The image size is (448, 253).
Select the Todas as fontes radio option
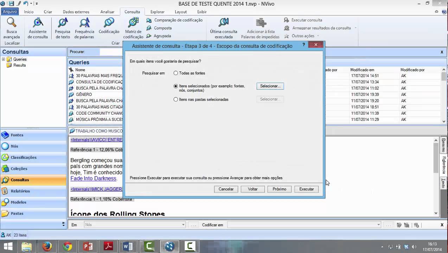(176, 73)
